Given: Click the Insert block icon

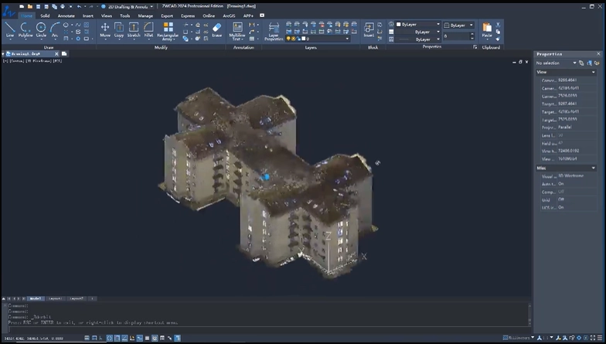Looking at the screenshot, I should click(x=369, y=29).
